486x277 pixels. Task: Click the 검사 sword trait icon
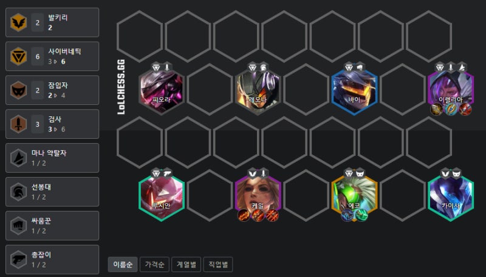(x=18, y=124)
